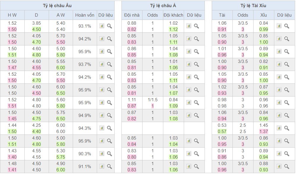The height and width of the screenshot is (174, 296).
Task: Open chart icon in Asian row with 1/1.5 odds
Action: tap(189, 102)
